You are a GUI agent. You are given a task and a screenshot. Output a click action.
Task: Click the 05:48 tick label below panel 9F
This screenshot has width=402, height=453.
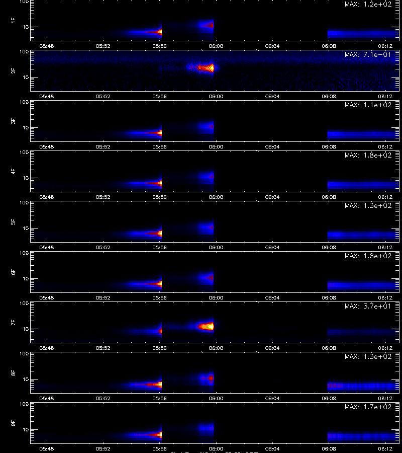[x=46, y=448]
